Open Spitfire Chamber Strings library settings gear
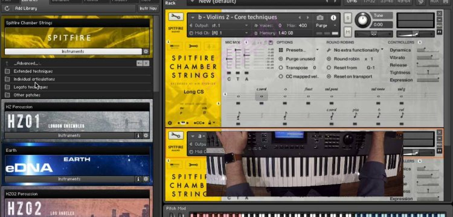453x217 pixels. click(146, 52)
